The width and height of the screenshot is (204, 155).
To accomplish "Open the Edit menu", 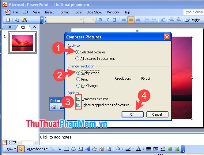I will tap(25, 12).
